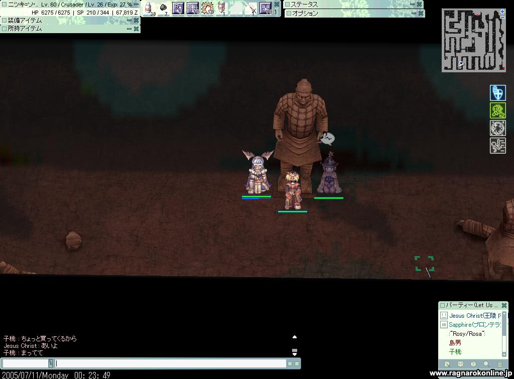Close the オプション window
The width and height of the screenshot is (514, 379).
click(x=421, y=14)
